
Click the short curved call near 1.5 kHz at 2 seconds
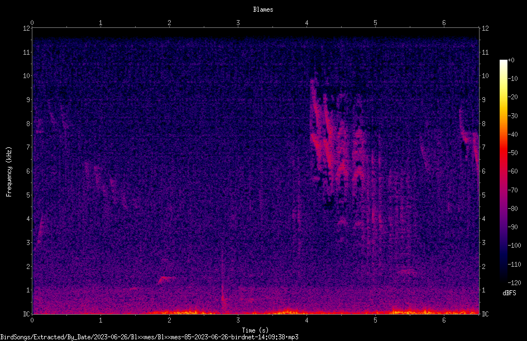(165, 279)
